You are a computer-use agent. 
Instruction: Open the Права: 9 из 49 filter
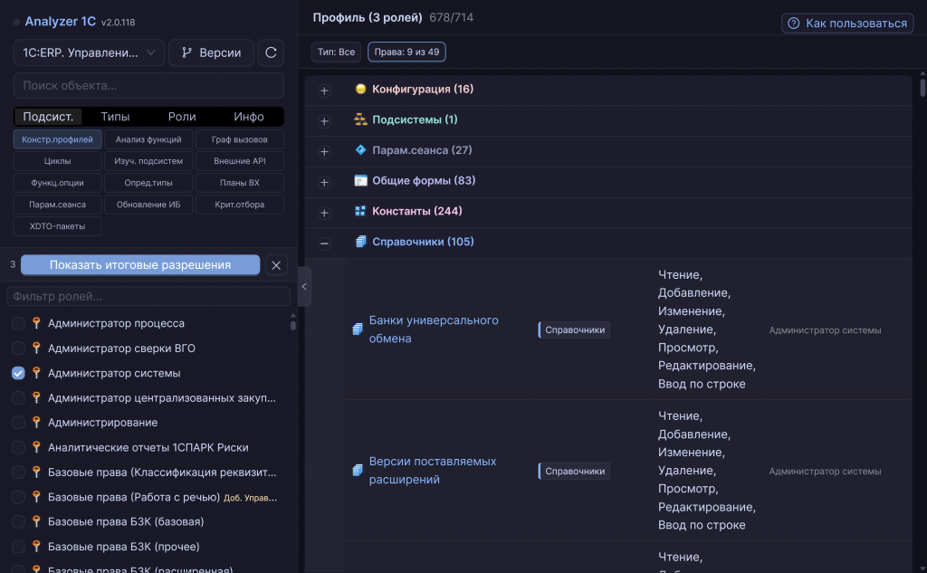tap(406, 52)
